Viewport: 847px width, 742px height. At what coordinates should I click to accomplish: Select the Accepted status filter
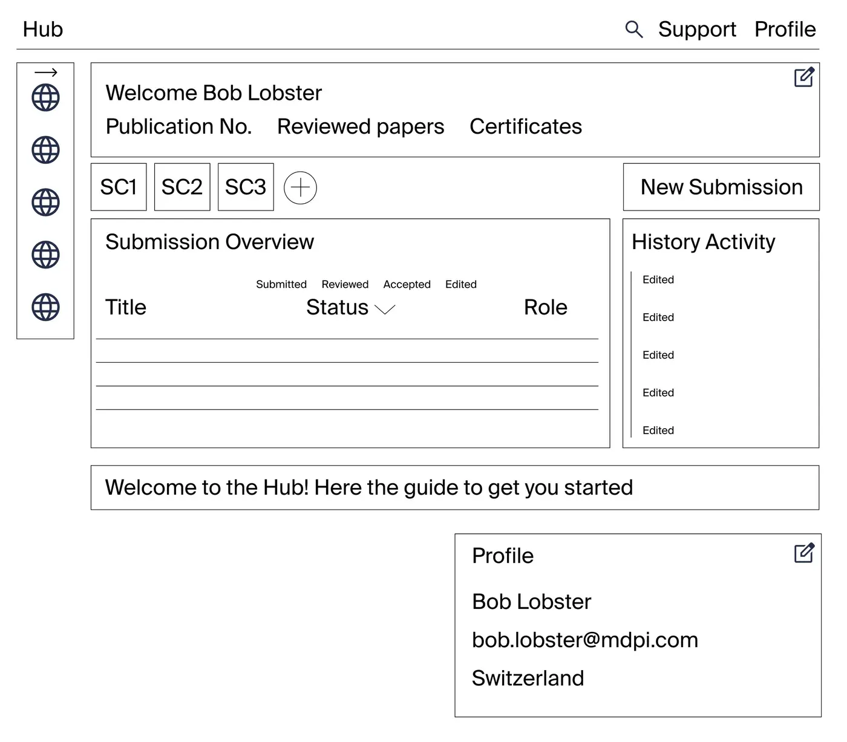click(407, 284)
